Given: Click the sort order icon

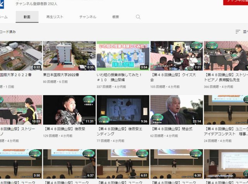Looking at the screenshot, I should point(238,31).
